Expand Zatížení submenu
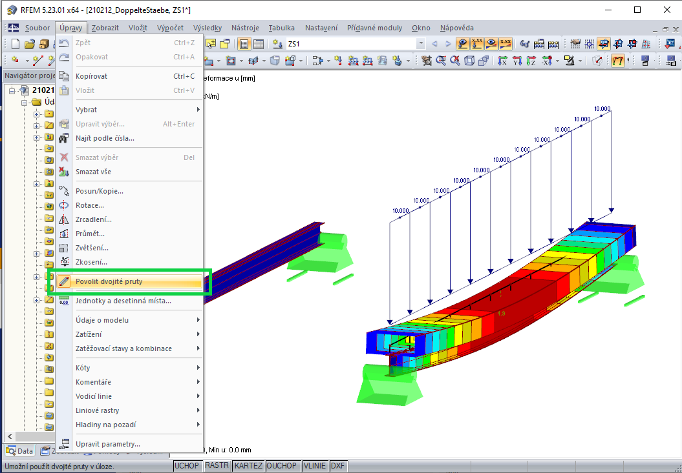Viewport: 682px width, 473px height. click(x=198, y=334)
